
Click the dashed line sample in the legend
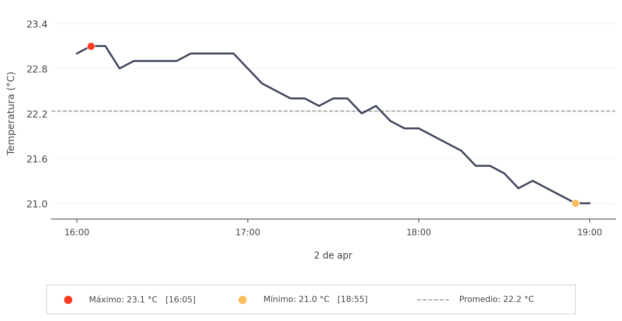(433, 300)
